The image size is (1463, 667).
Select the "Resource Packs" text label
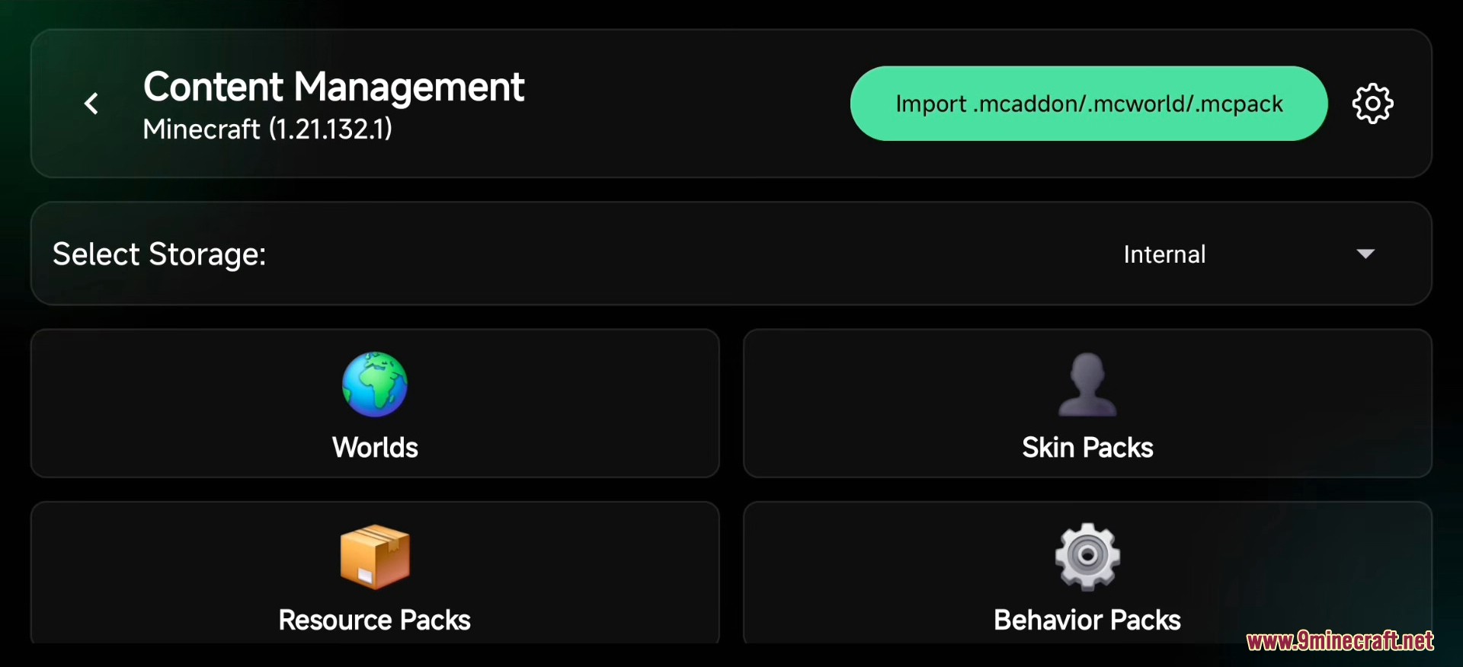375,620
